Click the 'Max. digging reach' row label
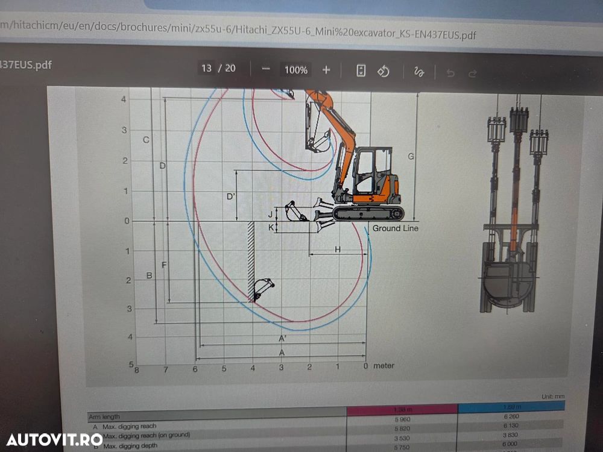Image resolution: width=603 pixels, height=452 pixels. pyautogui.click(x=129, y=426)
